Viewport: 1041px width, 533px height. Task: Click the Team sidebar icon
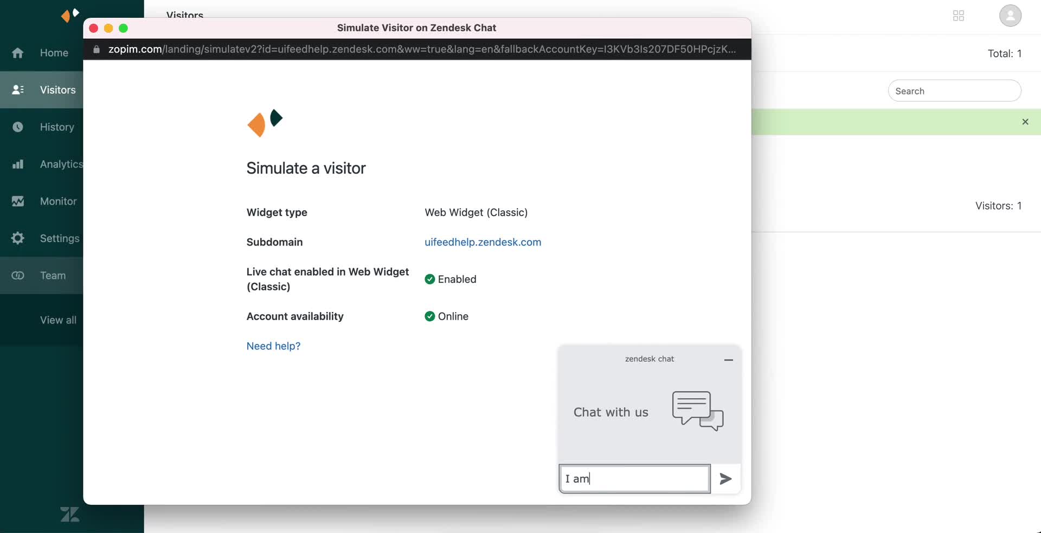[18, 275]
